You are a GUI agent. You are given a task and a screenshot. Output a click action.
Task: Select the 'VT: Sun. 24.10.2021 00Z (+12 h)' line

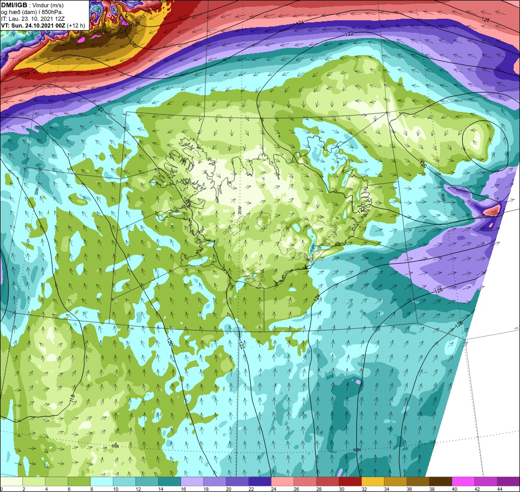43,25
